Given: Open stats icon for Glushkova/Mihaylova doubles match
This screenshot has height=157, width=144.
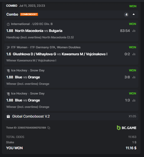Looking at the screenshot, I should coord(134,54).
